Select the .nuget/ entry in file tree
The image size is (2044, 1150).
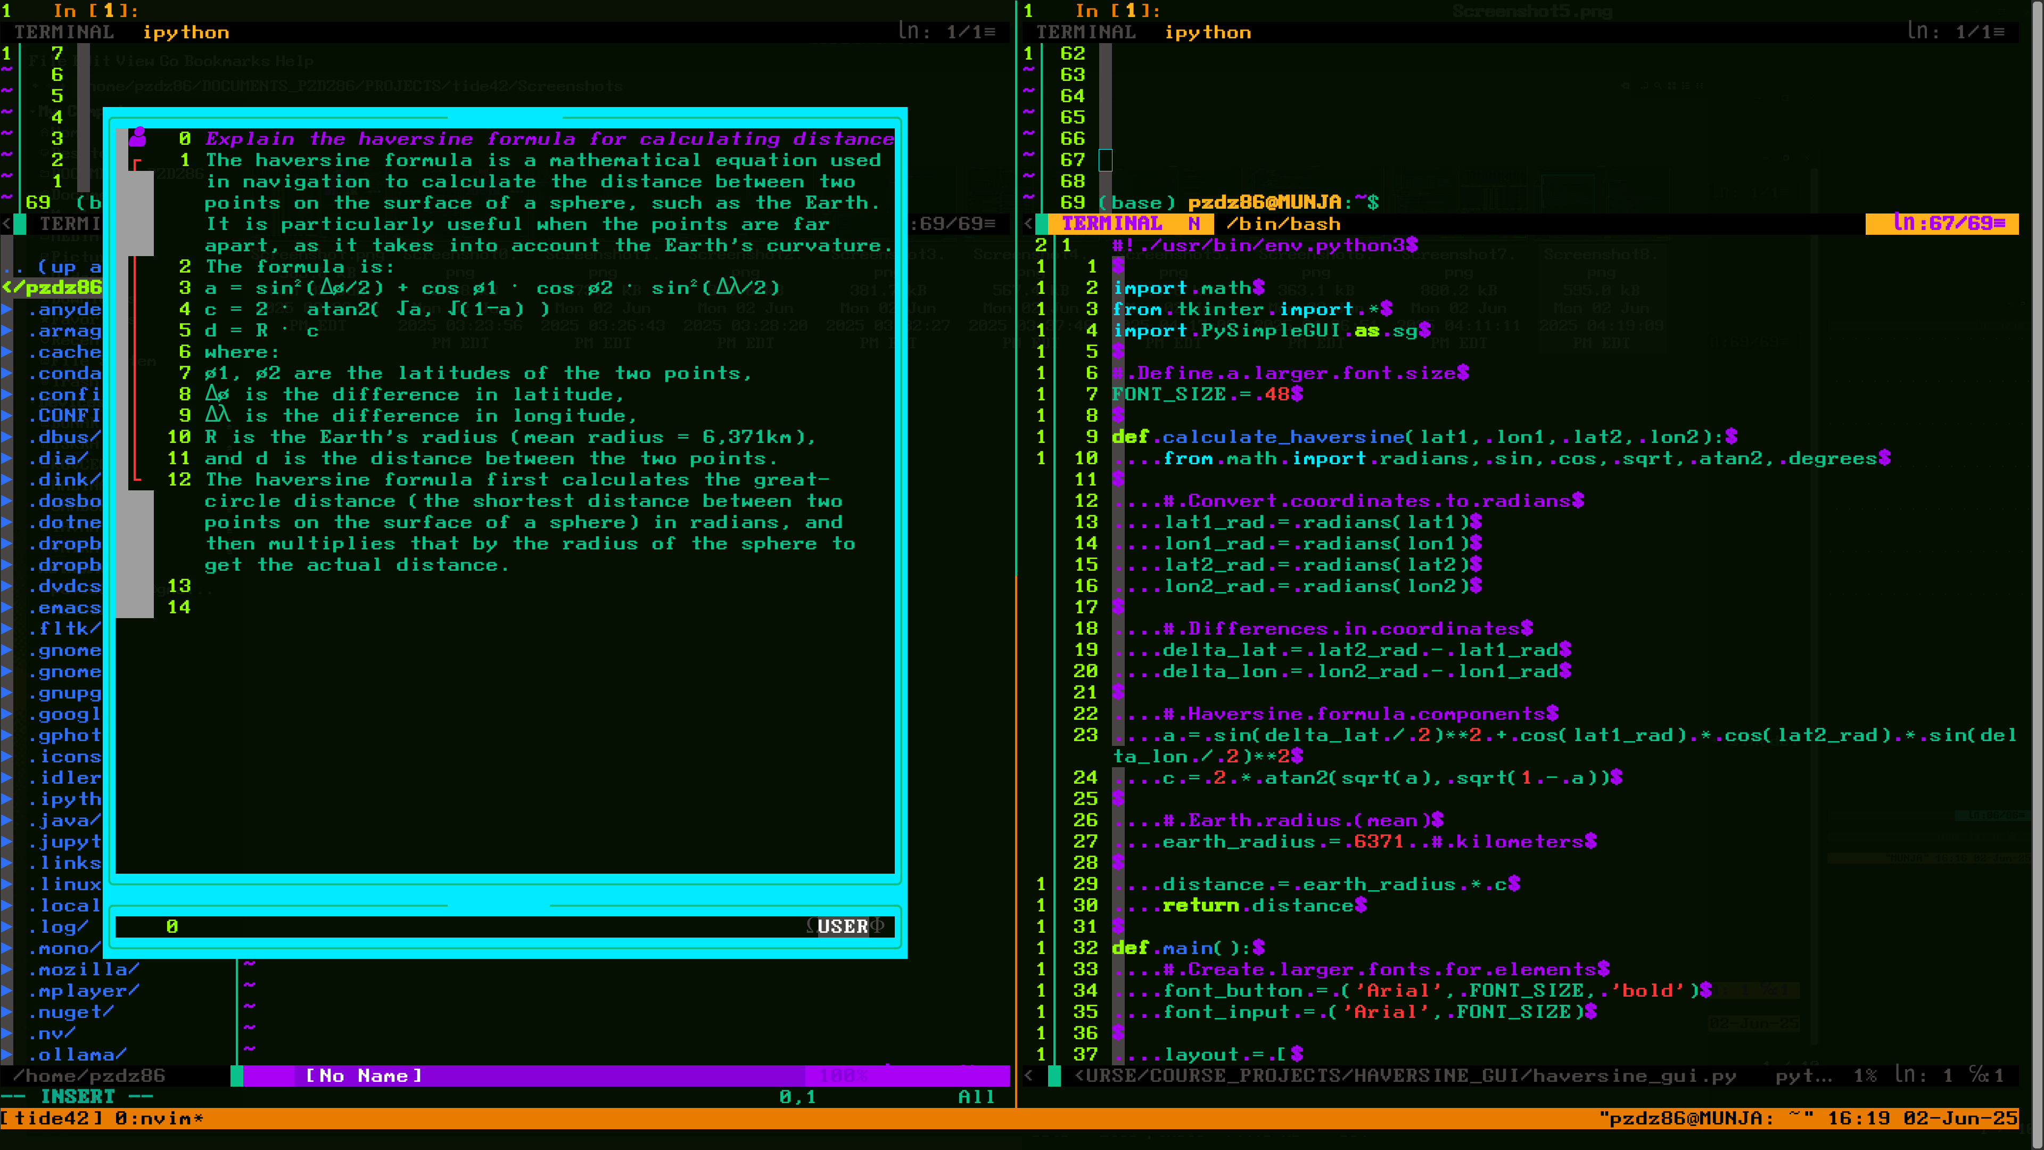[x=71, y=1012]
